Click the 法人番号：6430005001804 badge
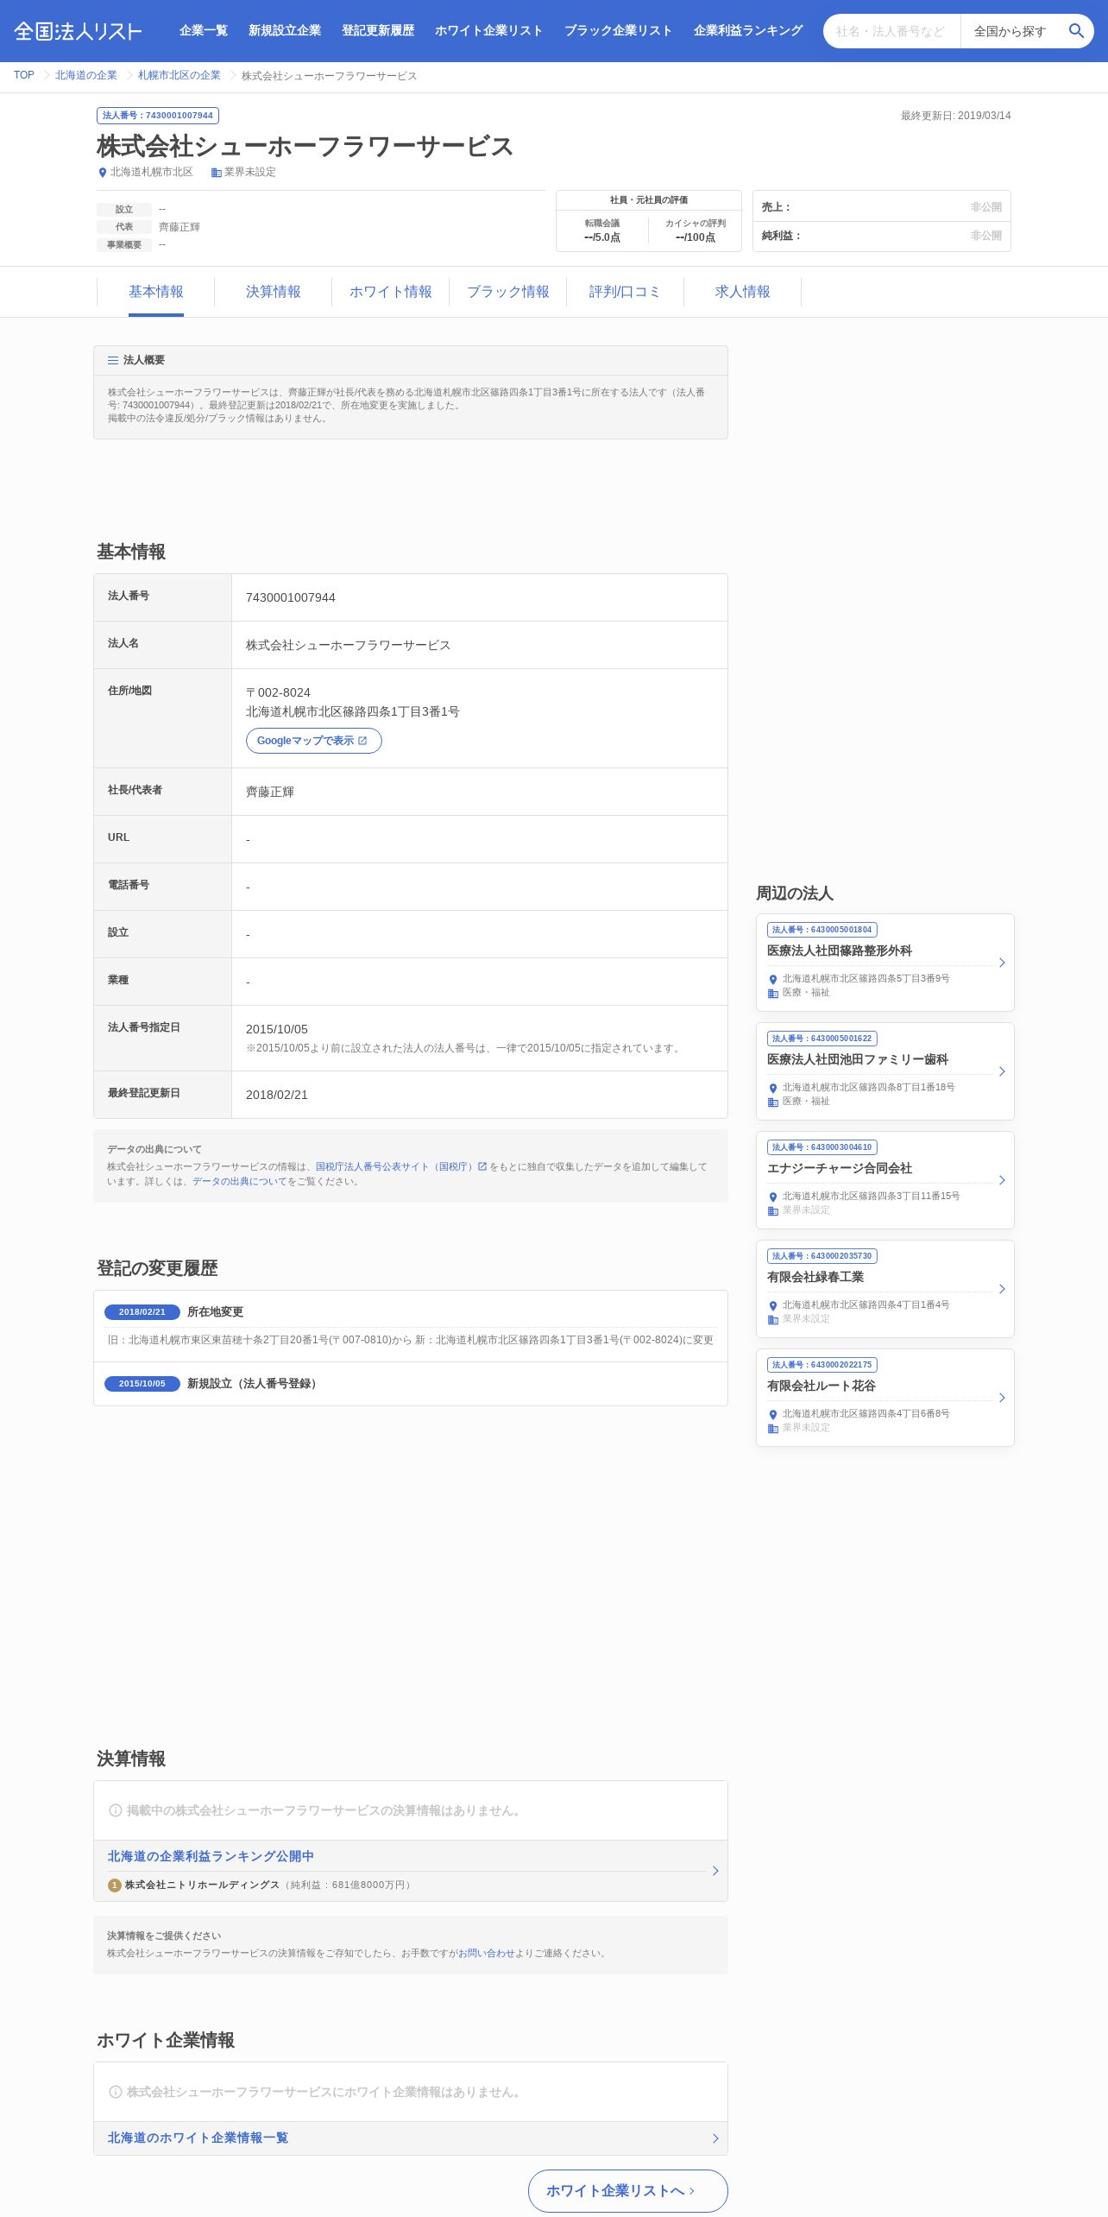Viewport: 1108px width, 2217px height. coord(822,930)
